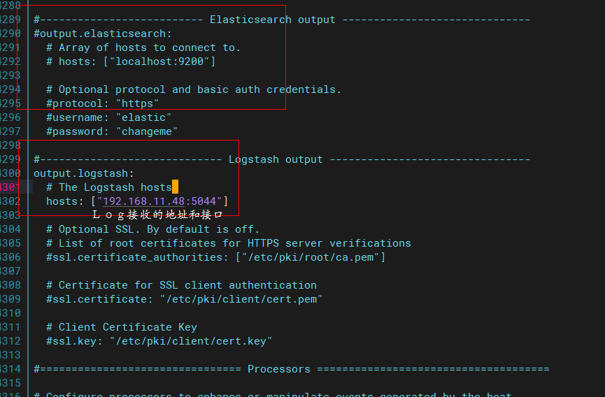
Task: Click the '#ssl.certificate:' cert.pem line
Action: pyautogui.click(x=185, y=299)
